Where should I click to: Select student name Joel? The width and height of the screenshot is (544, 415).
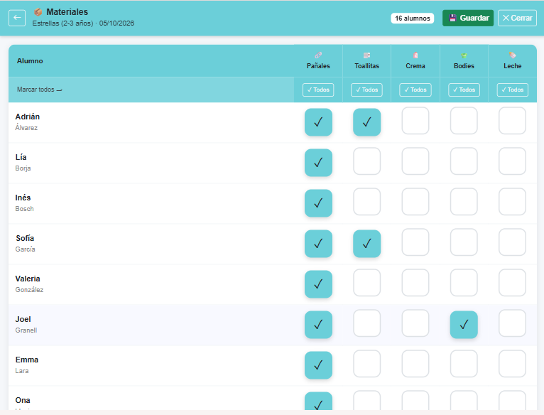pos(23,319)
